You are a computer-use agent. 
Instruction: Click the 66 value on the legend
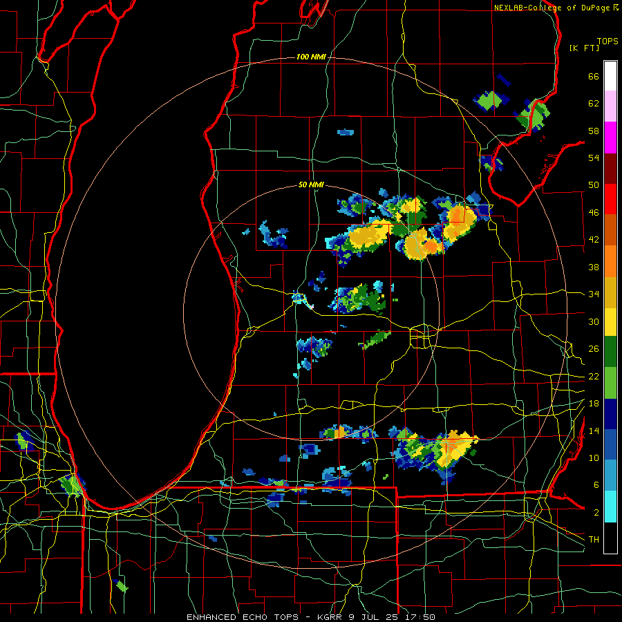(x=594, y=76)
